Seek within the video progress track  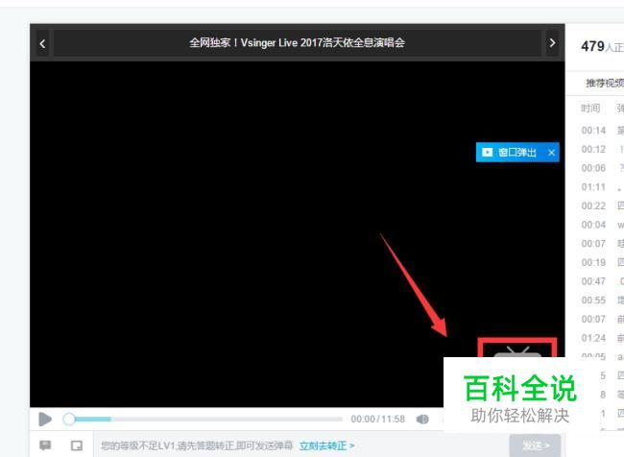coord(206,419)
